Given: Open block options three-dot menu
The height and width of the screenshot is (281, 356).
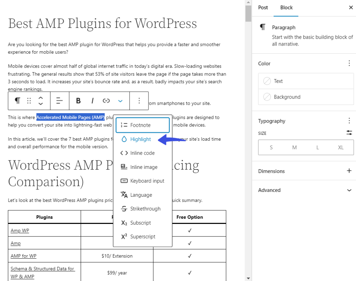Looking at the screenshot, I should (x=139, y=101).
